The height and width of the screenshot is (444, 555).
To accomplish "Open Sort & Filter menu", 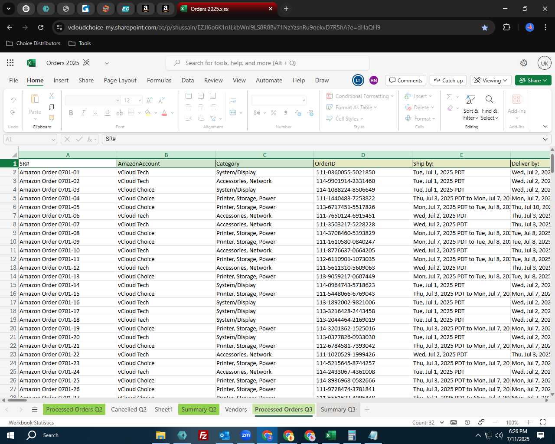I will click(470, 108).
